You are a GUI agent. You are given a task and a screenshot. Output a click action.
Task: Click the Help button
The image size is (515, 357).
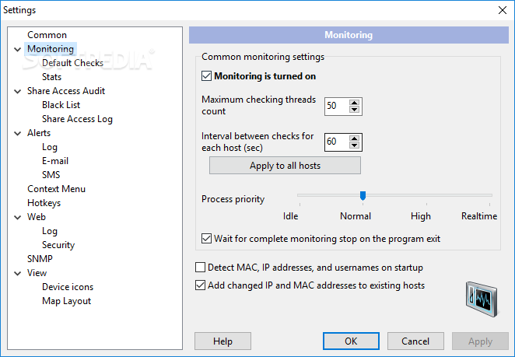(x=222, y=341)
